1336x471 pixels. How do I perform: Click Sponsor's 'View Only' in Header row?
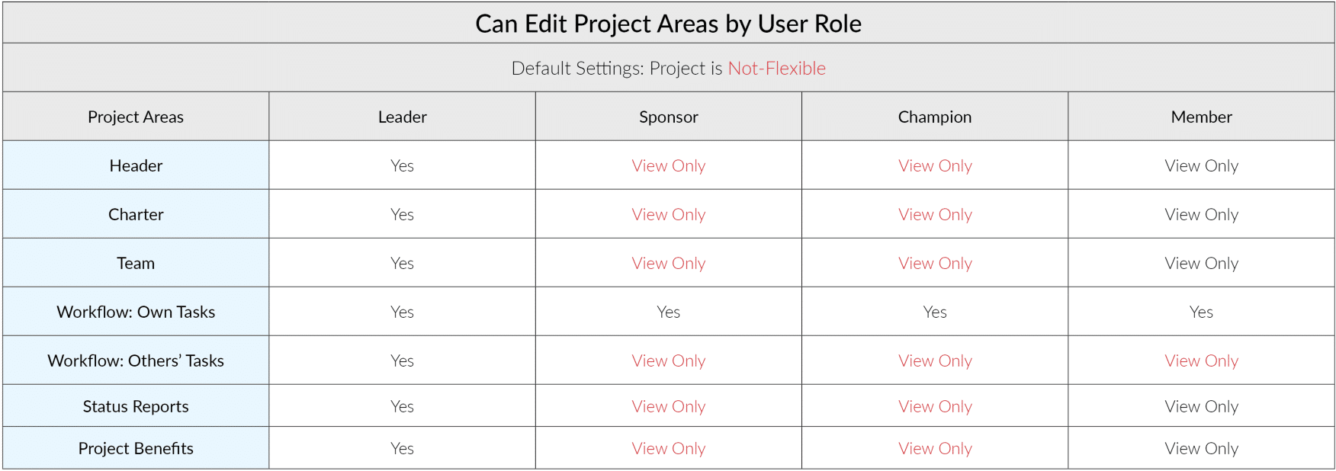pyautogui.click(x=668, y=165)
